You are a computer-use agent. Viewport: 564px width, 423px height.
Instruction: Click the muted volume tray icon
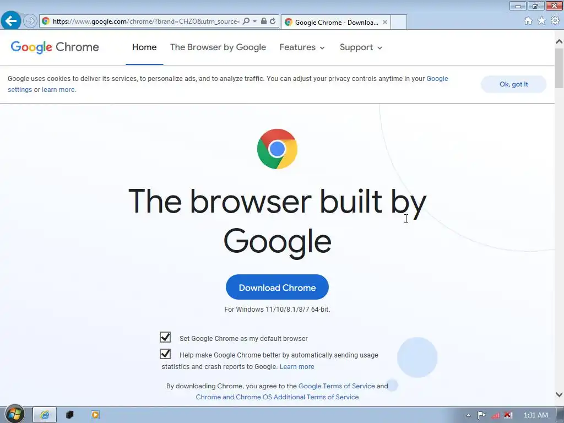(508, 415)
